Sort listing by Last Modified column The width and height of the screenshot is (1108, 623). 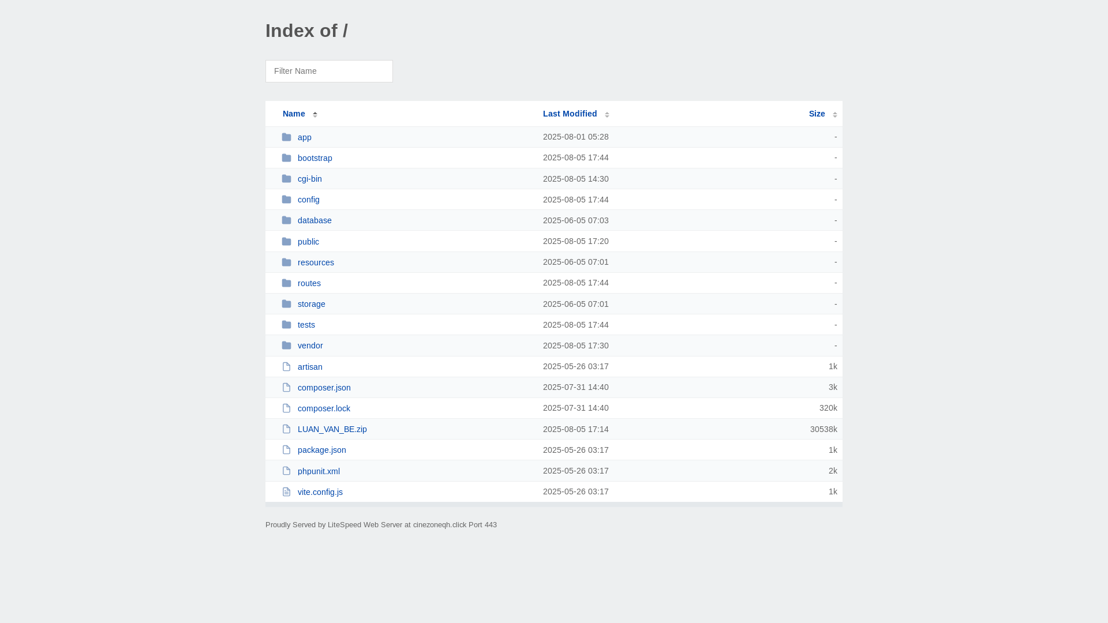coord(570,114)
